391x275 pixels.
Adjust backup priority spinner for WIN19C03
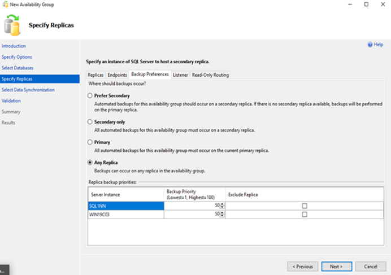[221, 215]
